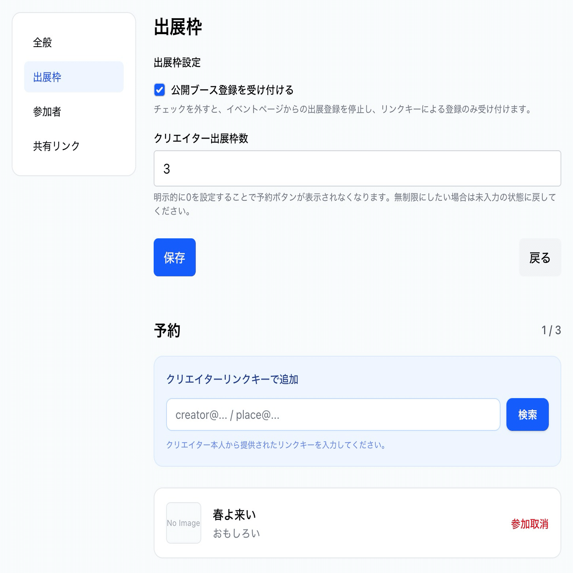573x573 pixels.
Task: Switch to the 共有リンク section
Action: click(56, 146)
